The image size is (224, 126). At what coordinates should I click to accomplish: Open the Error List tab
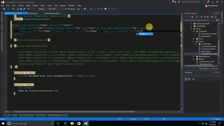[x=7, y=115]
